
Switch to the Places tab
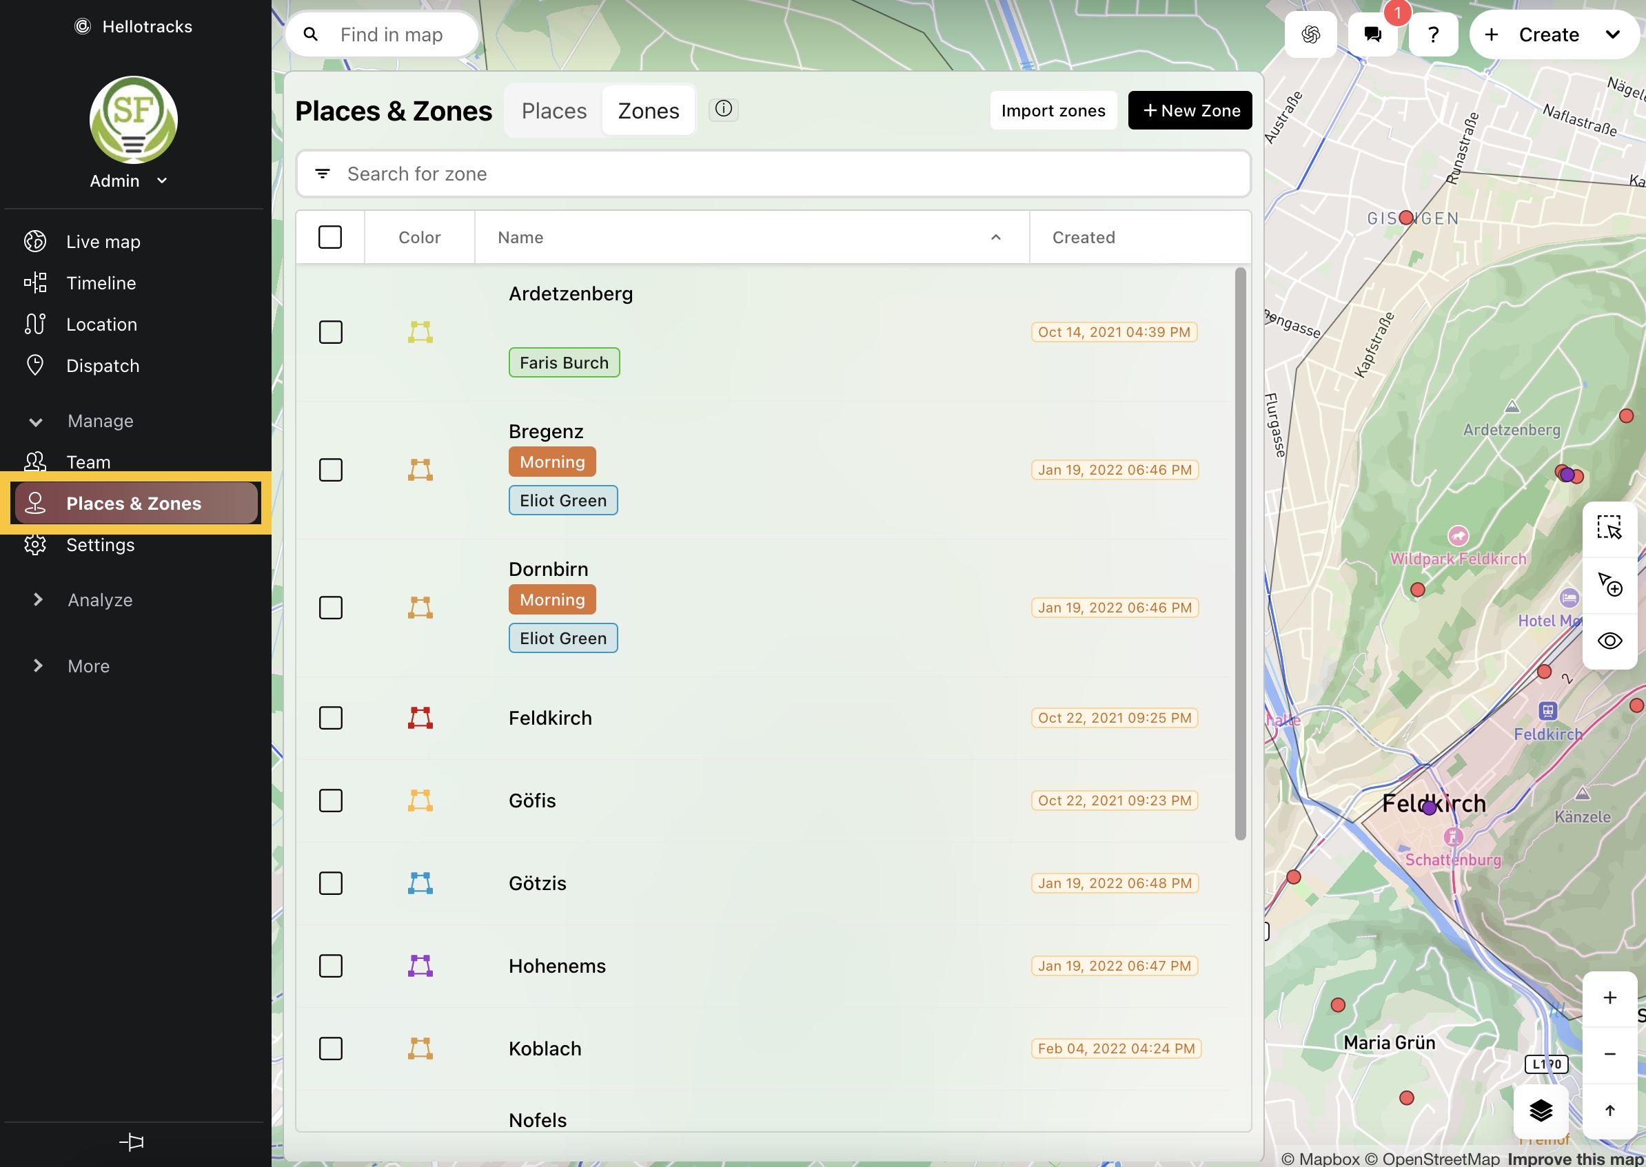point(553,110)
